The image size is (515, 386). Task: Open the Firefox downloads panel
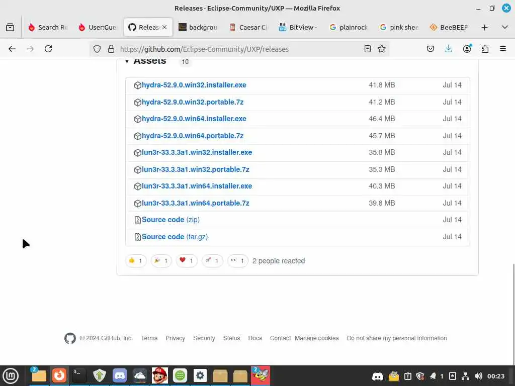[448, 49]
